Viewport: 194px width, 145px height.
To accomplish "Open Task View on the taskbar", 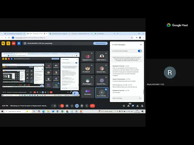I will click(34, 111).
